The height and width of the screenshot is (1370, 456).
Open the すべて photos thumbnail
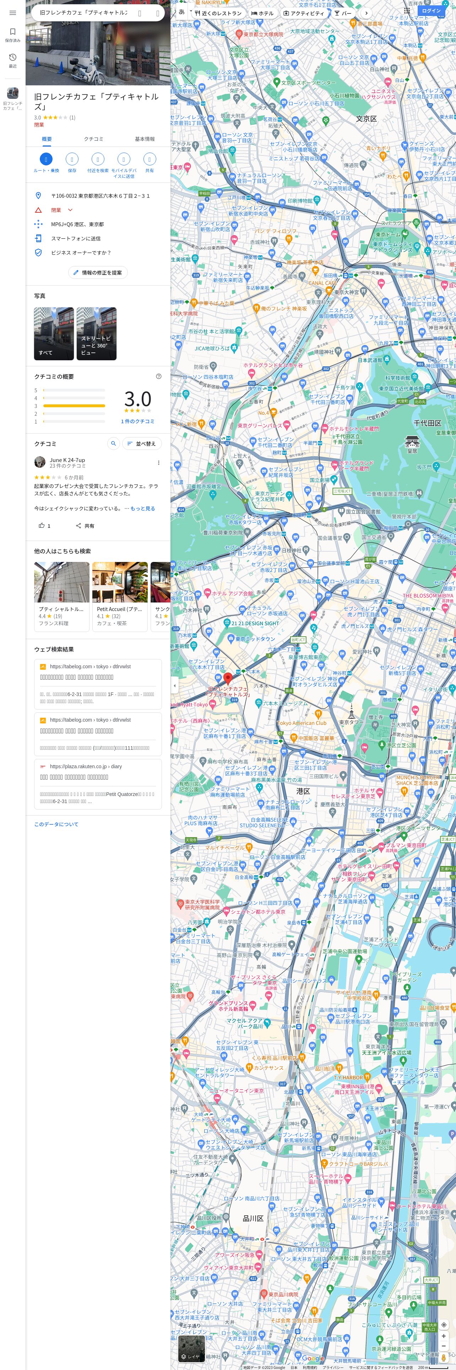54,334
